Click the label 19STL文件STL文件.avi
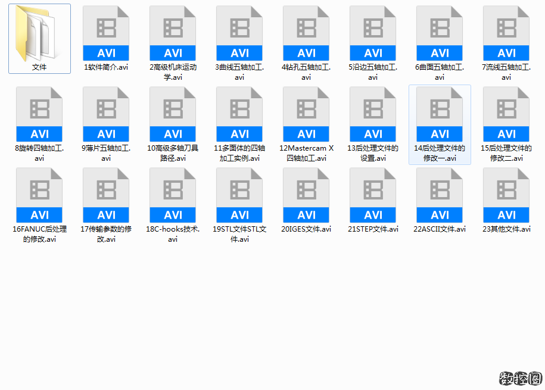This screenshot has width=545, height=390. coord(239,234)
